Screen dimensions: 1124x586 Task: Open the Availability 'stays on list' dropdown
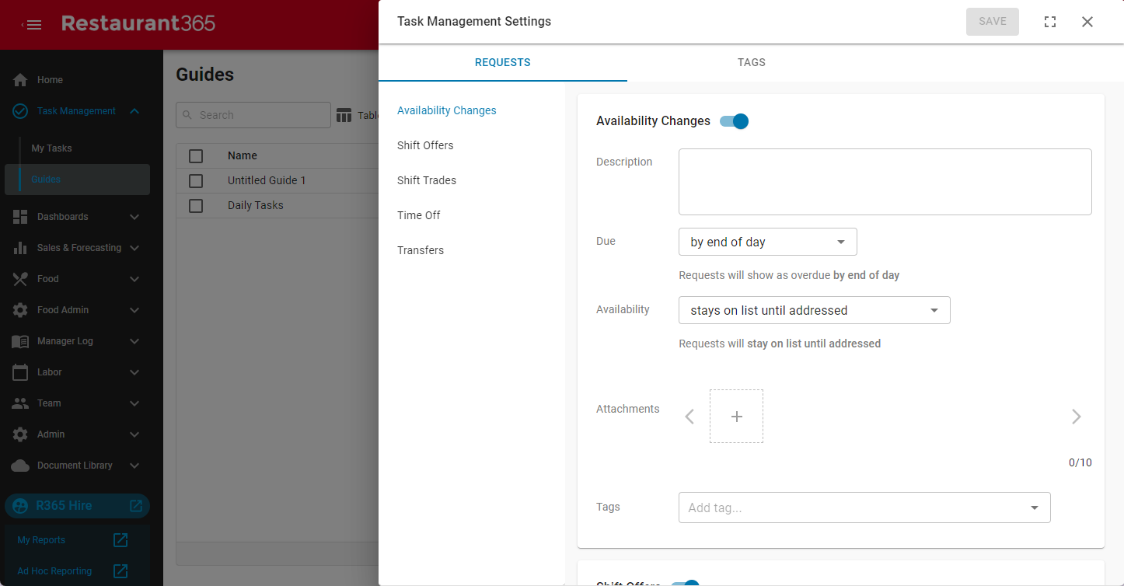click(x=815, y=310)
